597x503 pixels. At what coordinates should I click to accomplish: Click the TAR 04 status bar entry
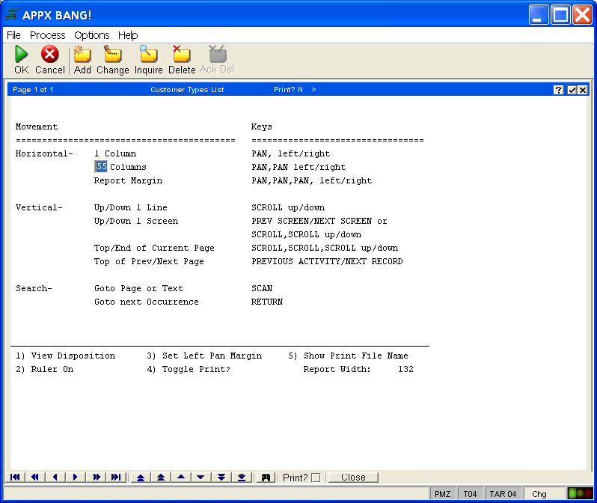tap(503, 494)
